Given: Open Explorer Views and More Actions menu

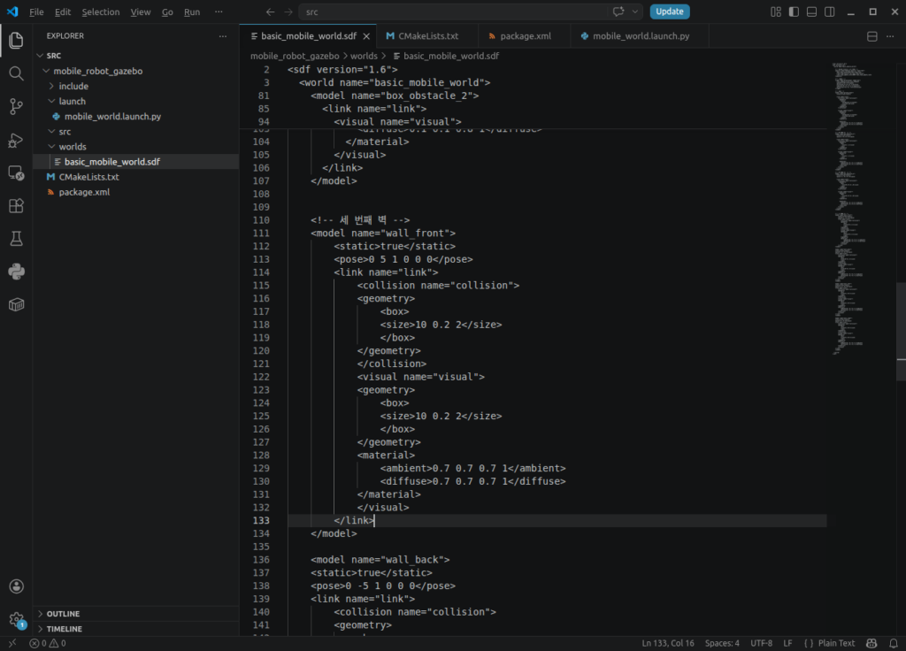Looking at the screenshot, I should click(222, 35).
